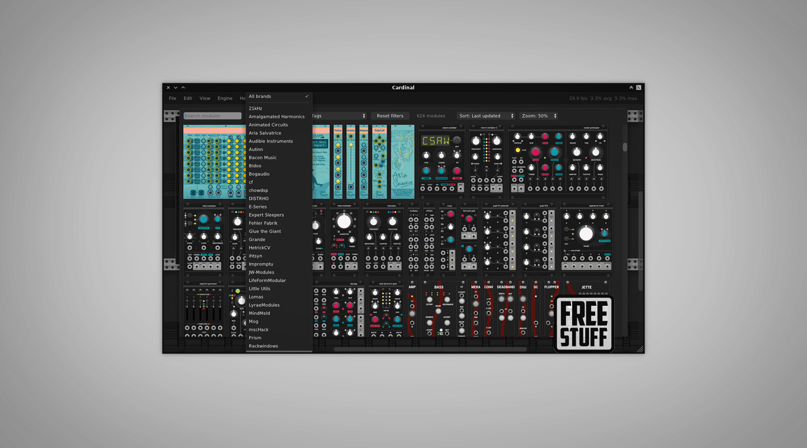The width and height of the screenshot is (807, 448).
Task: Choose Glue the Giant brand
Action: click(279, 231)
